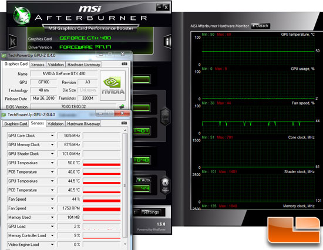Image resolution: width=323 pixels, height=250 pixels.
Task: Save BIOS using green chip icon
Action: 122,106
